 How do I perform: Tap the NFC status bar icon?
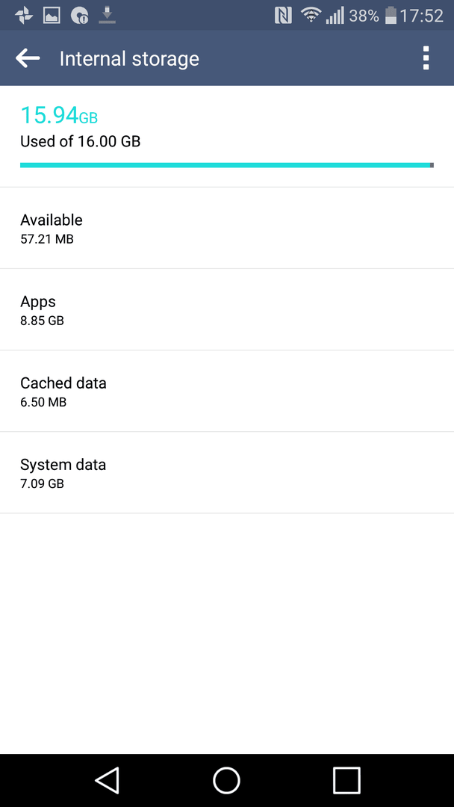pos(283,16)
